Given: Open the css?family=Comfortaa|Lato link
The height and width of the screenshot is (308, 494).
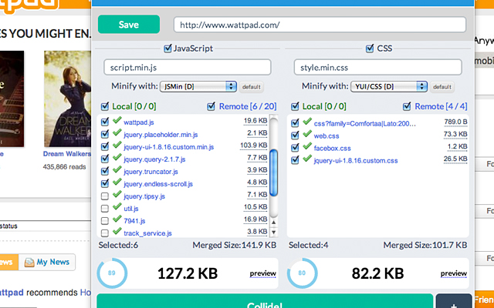Looking at the screenshot, I should point(365,124).
